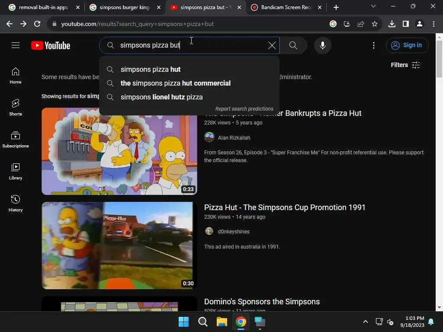Open title "Pizza Hut - The Simpsons Cup Promotion 1991"
This screenshot has width=443, height=332.
pyautogui.click(x=285, y=207)
